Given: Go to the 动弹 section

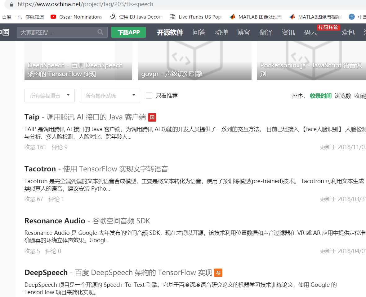Looking at the screenshot, I should point(221,32).
